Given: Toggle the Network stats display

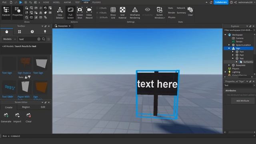Looking at the screenshot, I should pos(181,8).
